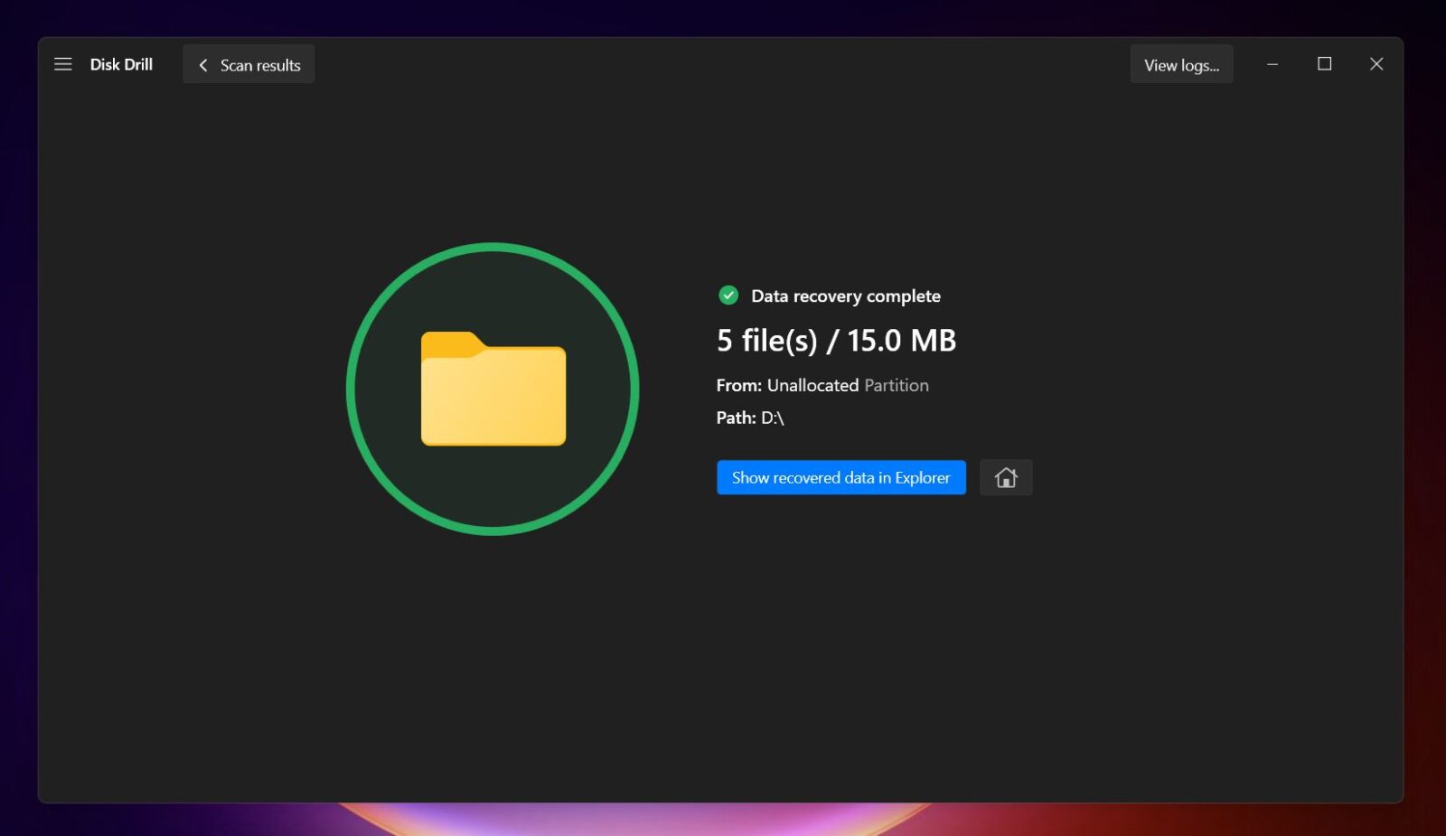Click the home icon next to Explorer button
The height and width of the screenshot is (836, 1446).
click(1006, 477)
